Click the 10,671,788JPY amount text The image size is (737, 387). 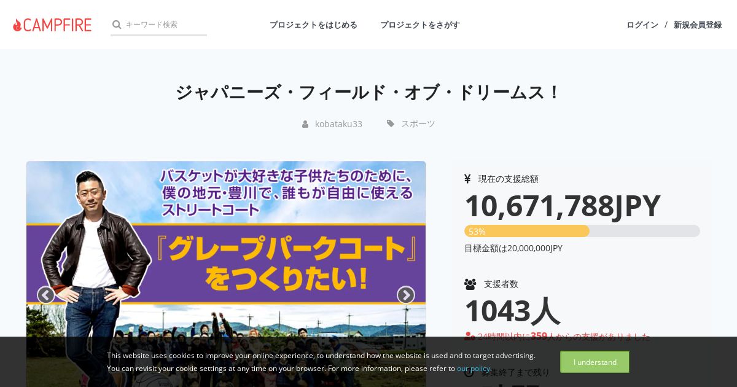pos(563,206)
